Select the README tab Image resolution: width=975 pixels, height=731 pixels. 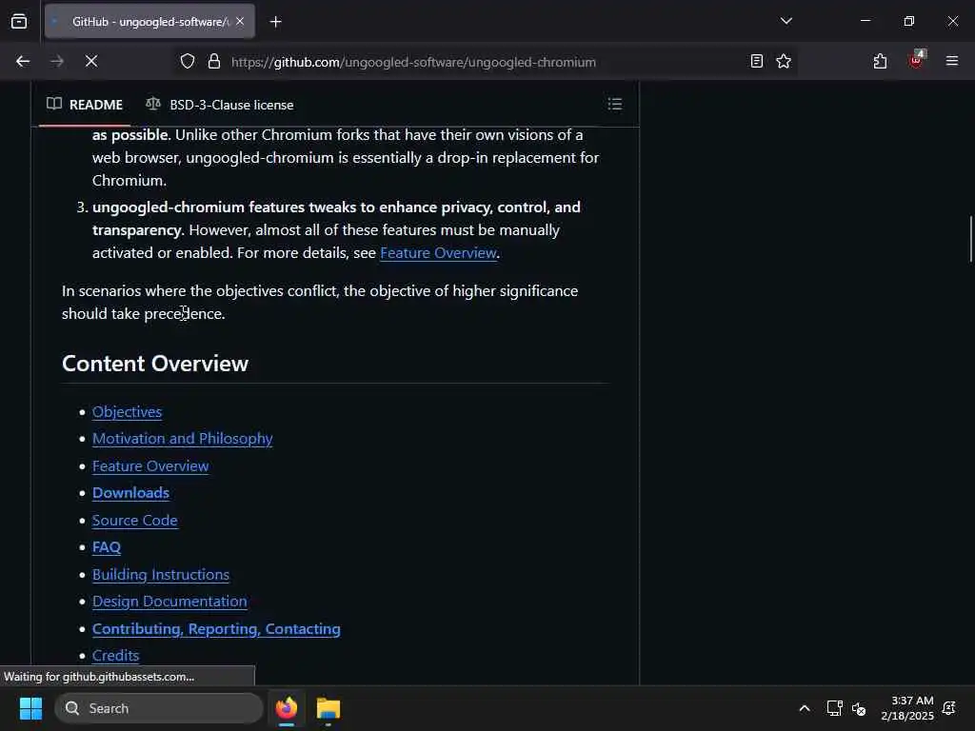[85, 105]
